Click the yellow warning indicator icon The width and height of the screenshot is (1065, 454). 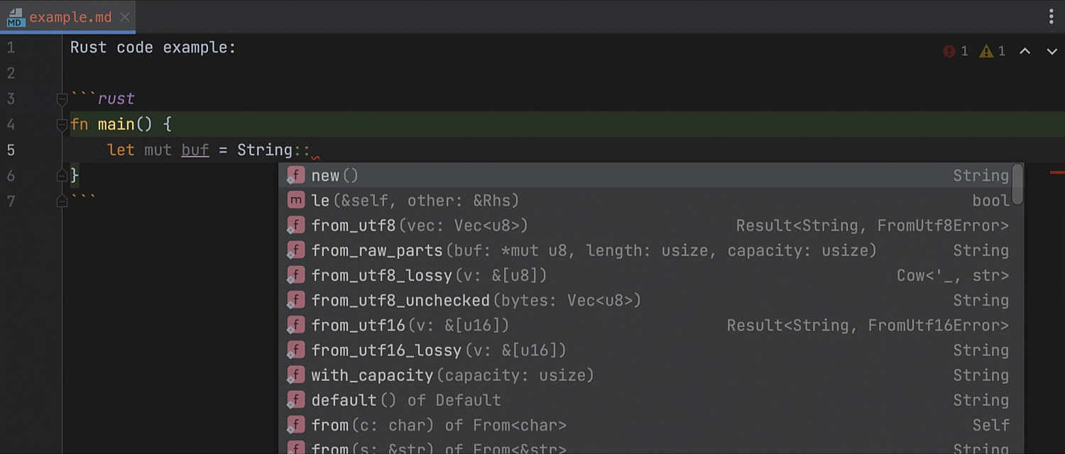point(986,51)
